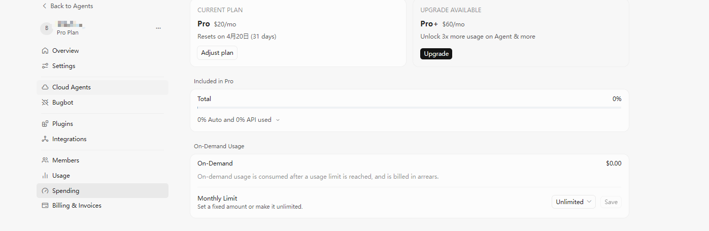Click the Save monthly limit button

(x=611, y=202)
